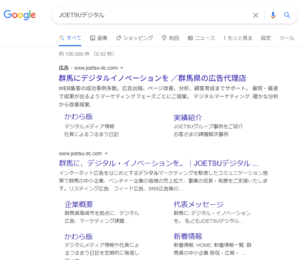Expand dropdown arrow beside ad URL www.joetsu-dc.com/
Image resolution: width=304 pixels, height=260 pixels.
click(122, 68)
